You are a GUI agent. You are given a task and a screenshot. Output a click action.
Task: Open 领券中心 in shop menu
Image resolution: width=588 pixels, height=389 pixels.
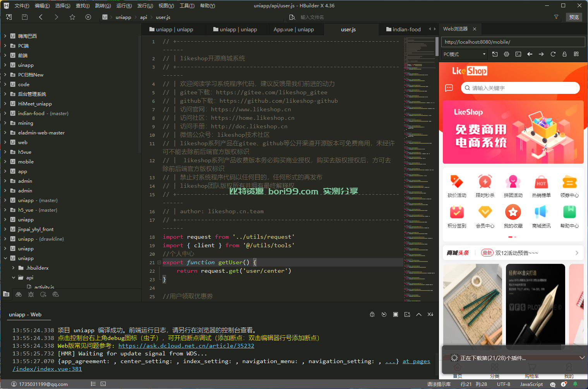pos(569,186)
